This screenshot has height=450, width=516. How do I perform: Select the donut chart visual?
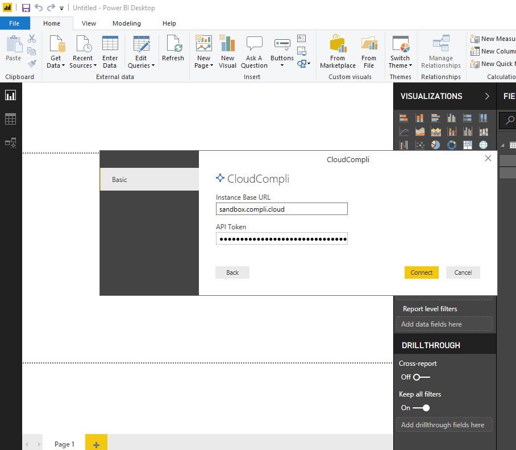pyautogui.click(x=451, y=145)
